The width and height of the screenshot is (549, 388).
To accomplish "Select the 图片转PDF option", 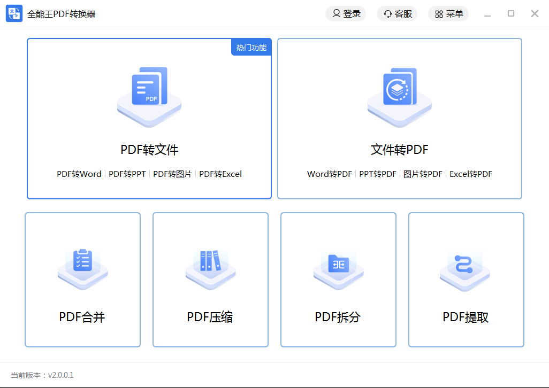I will pos(423,174).
